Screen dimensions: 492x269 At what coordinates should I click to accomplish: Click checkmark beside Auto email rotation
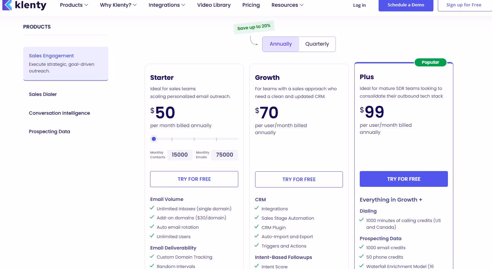coord(152,227)
